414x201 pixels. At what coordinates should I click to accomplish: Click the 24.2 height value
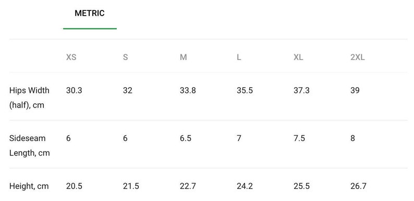[245, 186]
